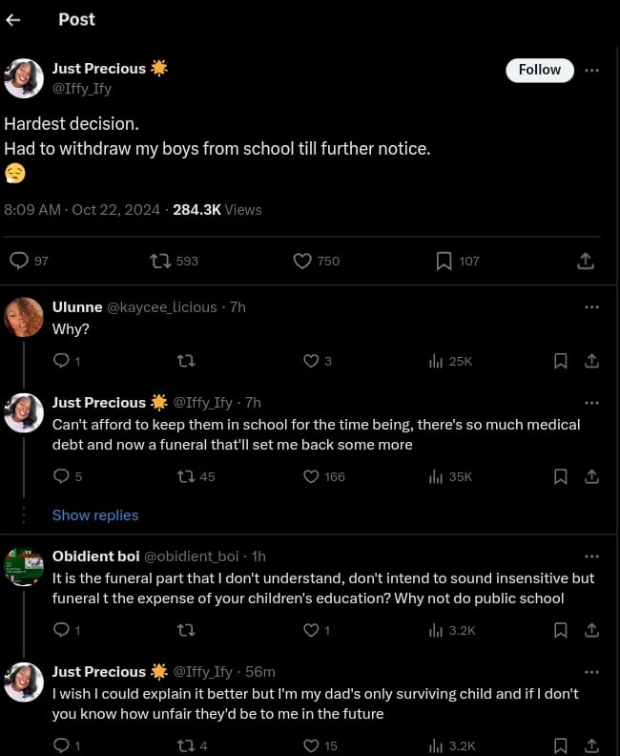Repost the medical debt reply (45 reposts)
The height and width of the screenshot is (756, 620).
click(187, 476)
